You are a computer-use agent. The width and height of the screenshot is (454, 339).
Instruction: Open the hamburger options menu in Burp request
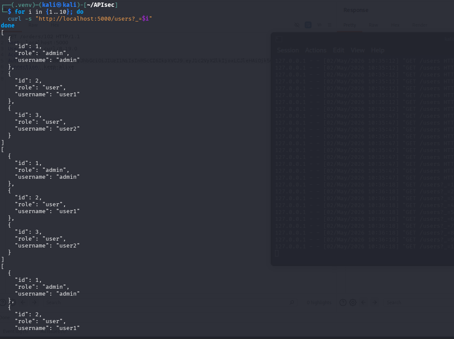330,25
